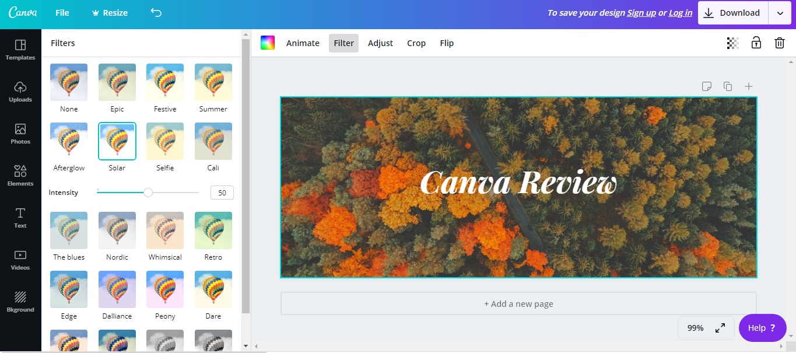Apply the Nordic filter
The height and width of the screenshot is (353, 796).
point(117,230)
